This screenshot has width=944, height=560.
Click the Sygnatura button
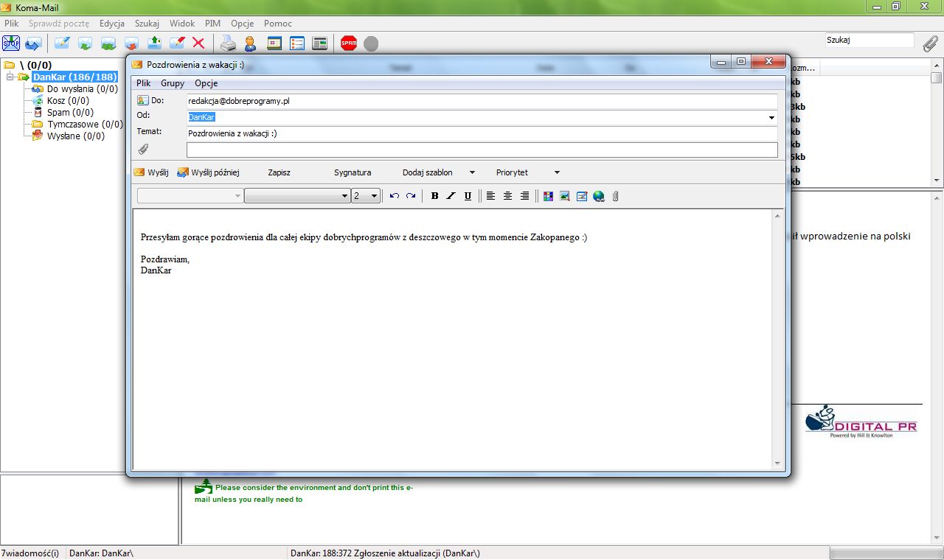pyautogui.click(x=353, y=172)
